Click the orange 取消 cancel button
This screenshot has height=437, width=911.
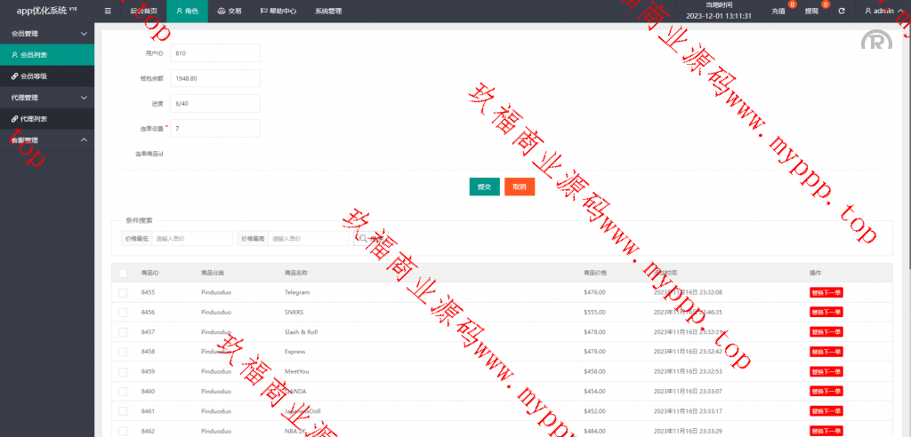tap(520, 187)
